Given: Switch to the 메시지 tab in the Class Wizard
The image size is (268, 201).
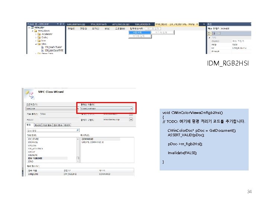Looking at the screenshot, I should coord(38,125).
